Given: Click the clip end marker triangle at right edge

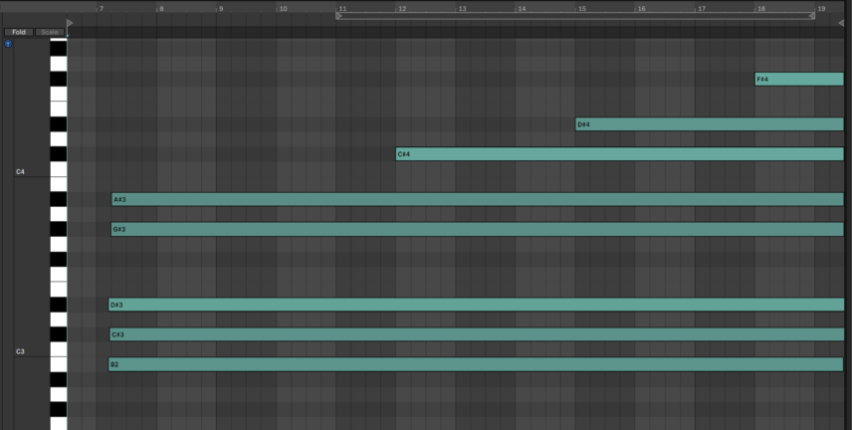Looking at the screenshot, I should [841, 23].
